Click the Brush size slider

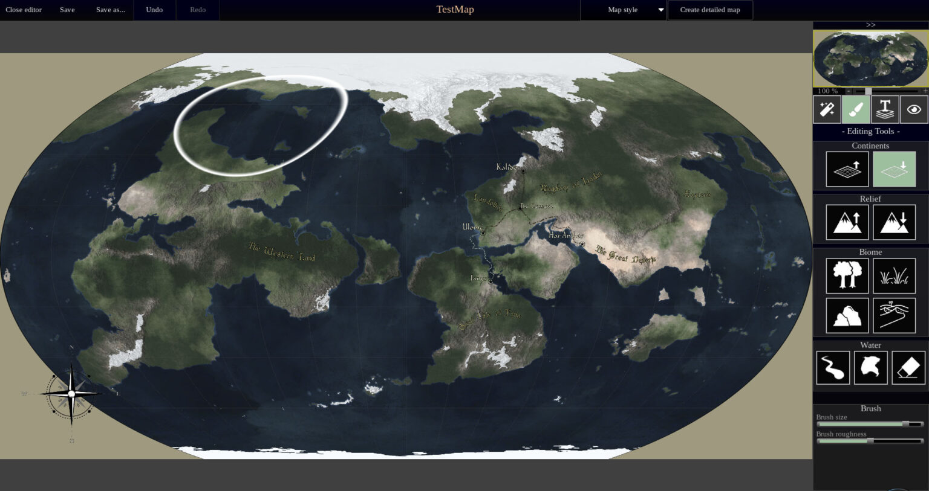[870, 424]
